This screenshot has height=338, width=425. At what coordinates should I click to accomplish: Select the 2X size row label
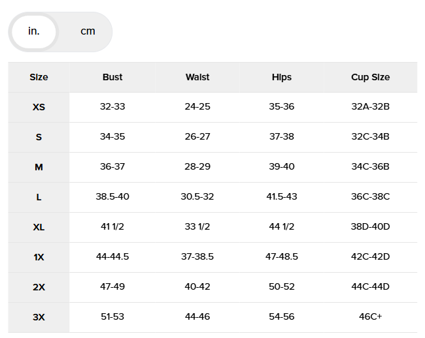pyautogui.click(x=39, y=287)
